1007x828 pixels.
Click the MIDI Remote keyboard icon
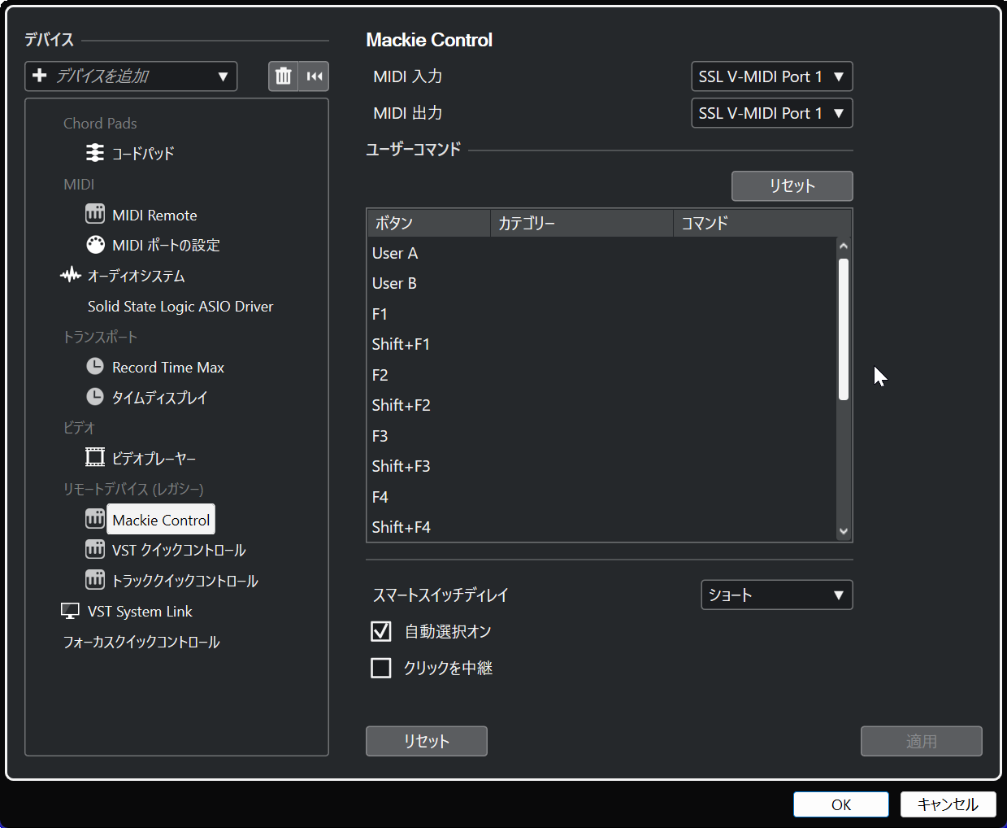coord(95,214)
